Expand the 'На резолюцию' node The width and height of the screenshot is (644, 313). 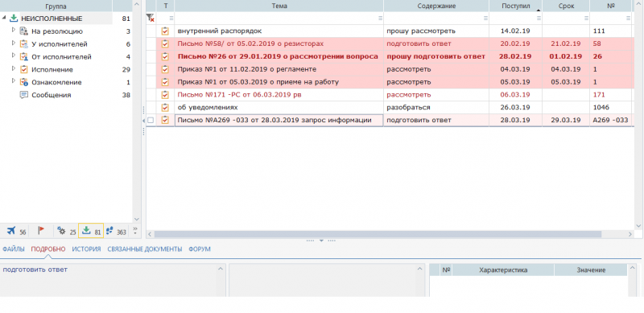click(14, 31)
